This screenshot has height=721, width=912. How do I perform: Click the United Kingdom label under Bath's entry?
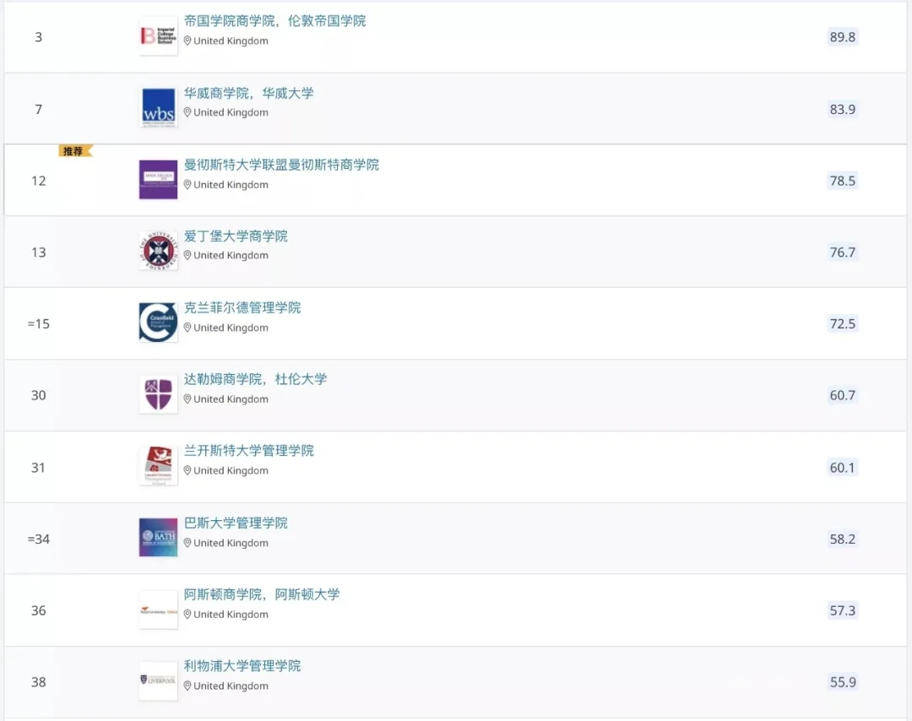[x=230, y=543]
